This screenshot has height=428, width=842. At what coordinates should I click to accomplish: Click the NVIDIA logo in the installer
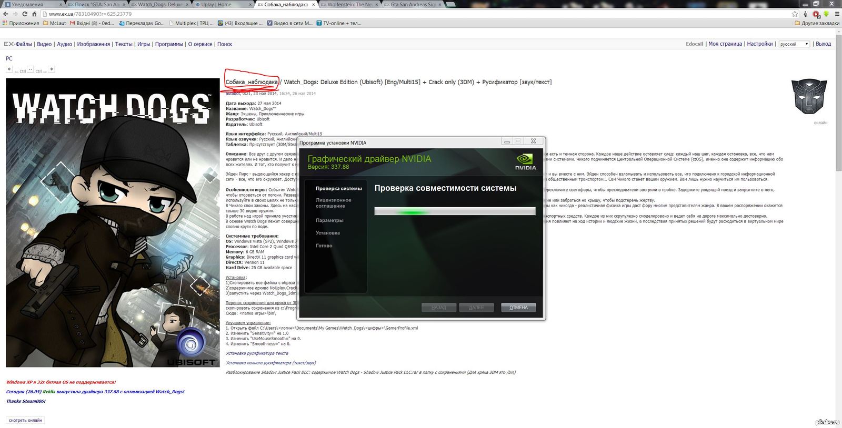click(525, 161)
